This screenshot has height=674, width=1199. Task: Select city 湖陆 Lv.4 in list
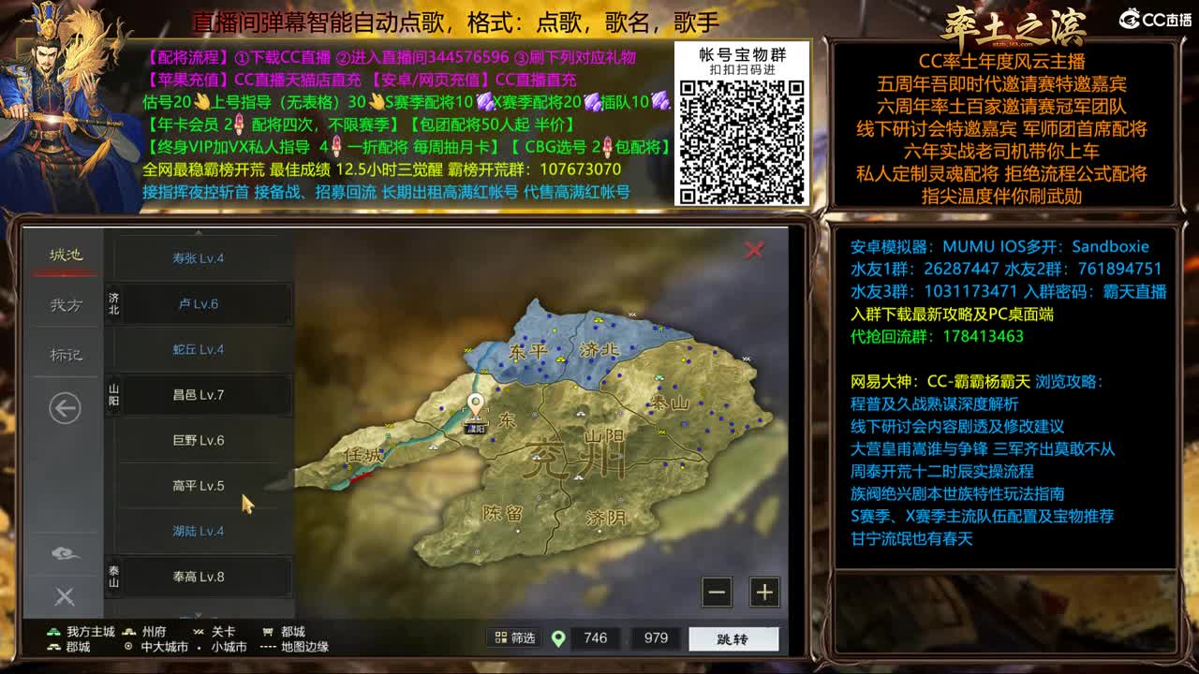(x=198, y=531)
